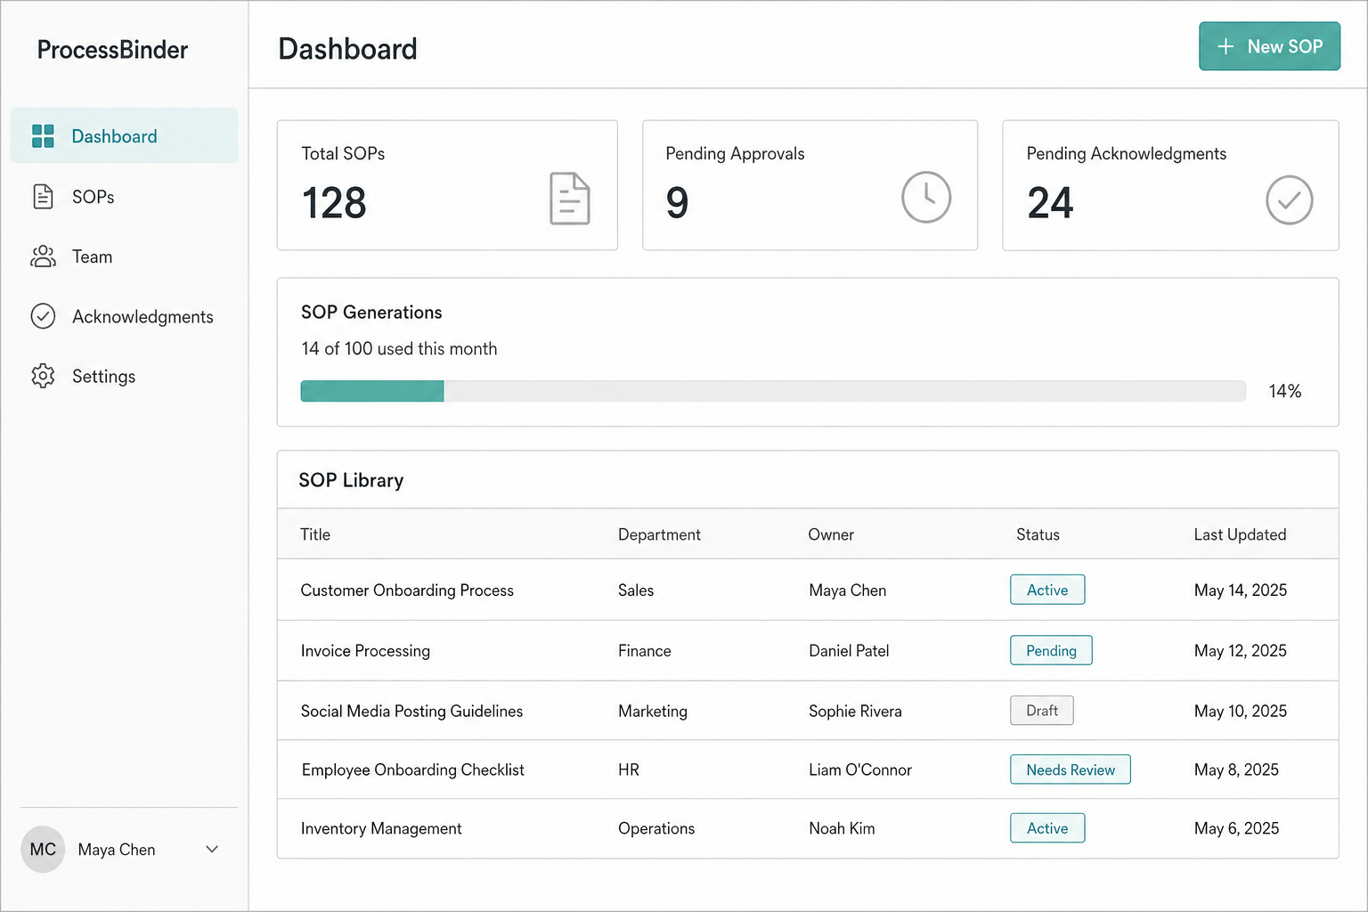Sort by the Department column header
Viewport: 1368px width, 912px height.
coord(659,534)
